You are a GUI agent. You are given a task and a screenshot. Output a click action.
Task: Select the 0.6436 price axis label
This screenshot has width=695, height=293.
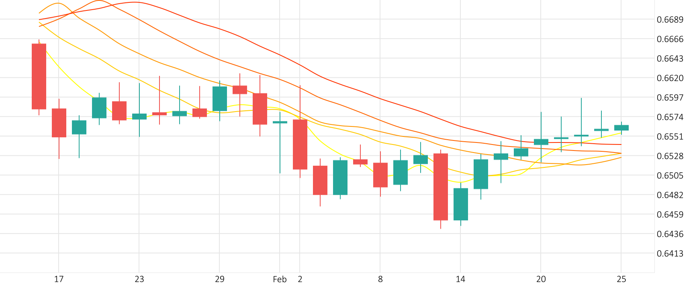click(x=670, y=234)
